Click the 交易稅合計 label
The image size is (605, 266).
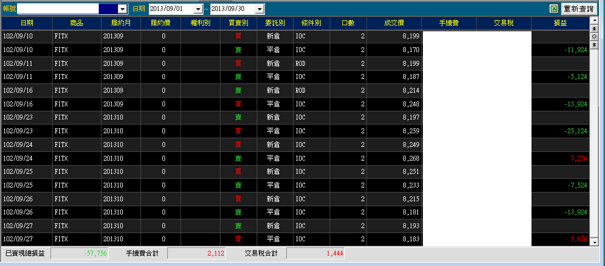261,253
